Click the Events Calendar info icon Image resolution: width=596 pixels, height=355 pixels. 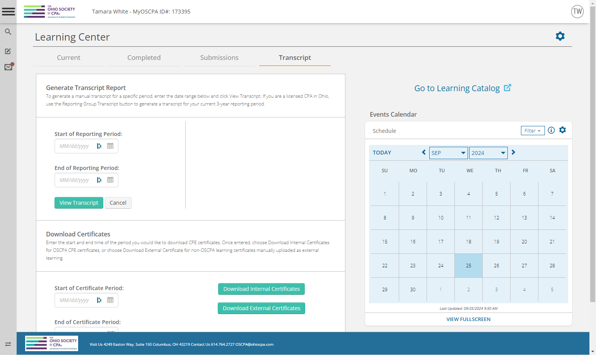pos(551,130)
